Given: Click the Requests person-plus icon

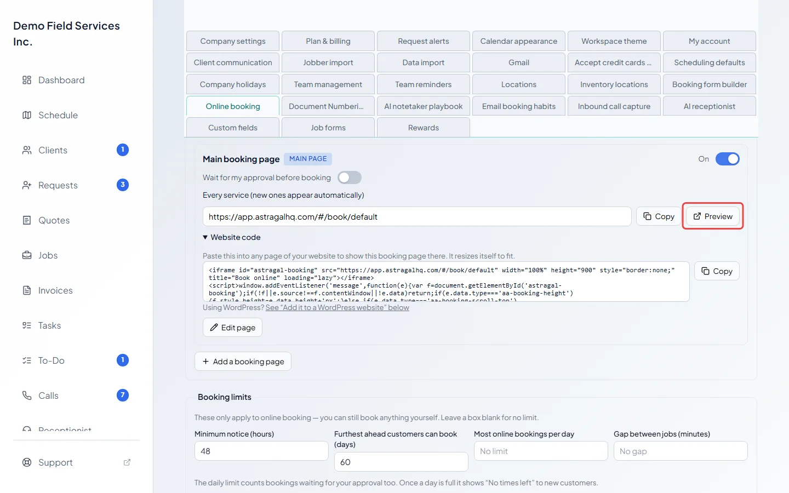Looking at the screenshot, I should point(27,185).
